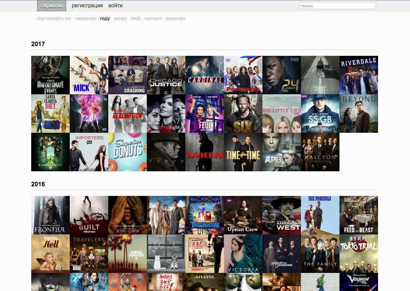The height and width of the screenshot is (291, 410).
Task: Sort series by жанру
Action: coord(120,18)
